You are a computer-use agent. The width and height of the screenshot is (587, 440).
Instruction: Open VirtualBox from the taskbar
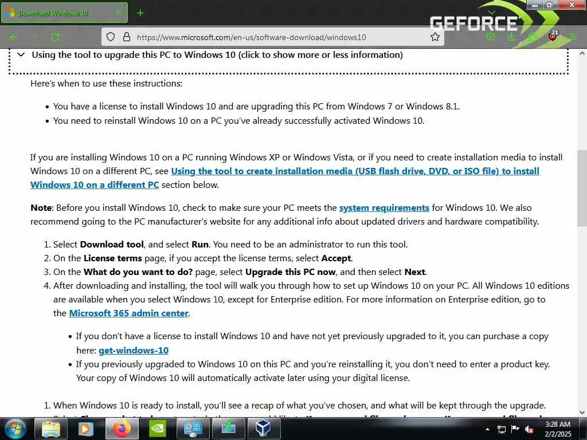point(264,429)
